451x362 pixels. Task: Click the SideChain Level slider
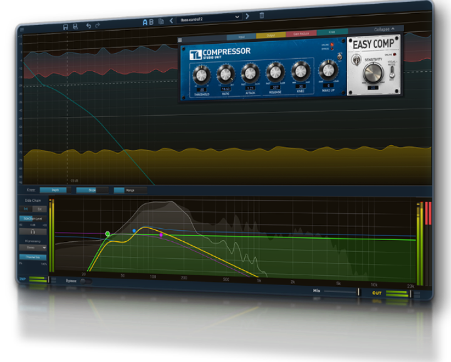[x=33, y=218]
